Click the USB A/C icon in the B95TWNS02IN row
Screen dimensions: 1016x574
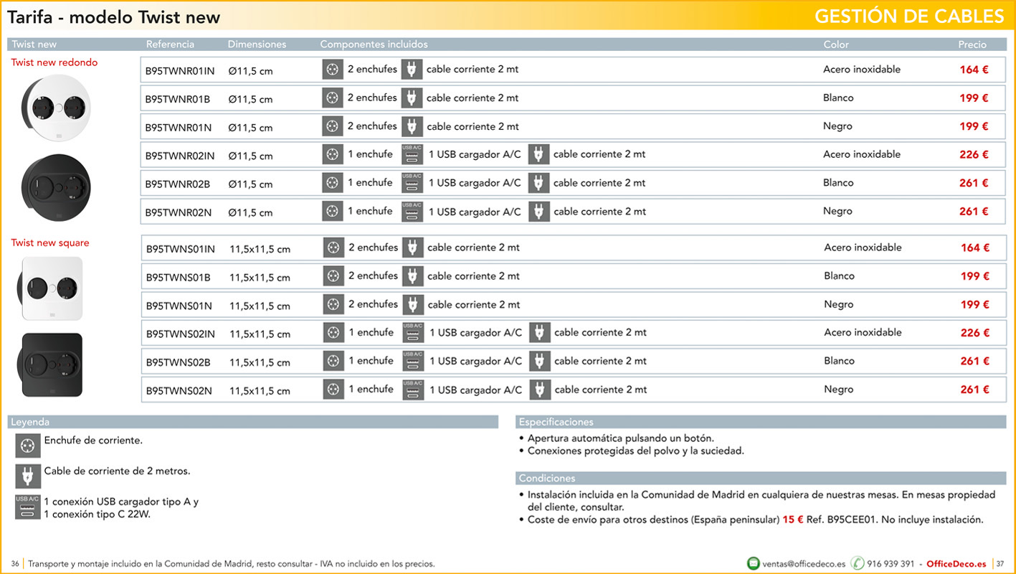412,333
